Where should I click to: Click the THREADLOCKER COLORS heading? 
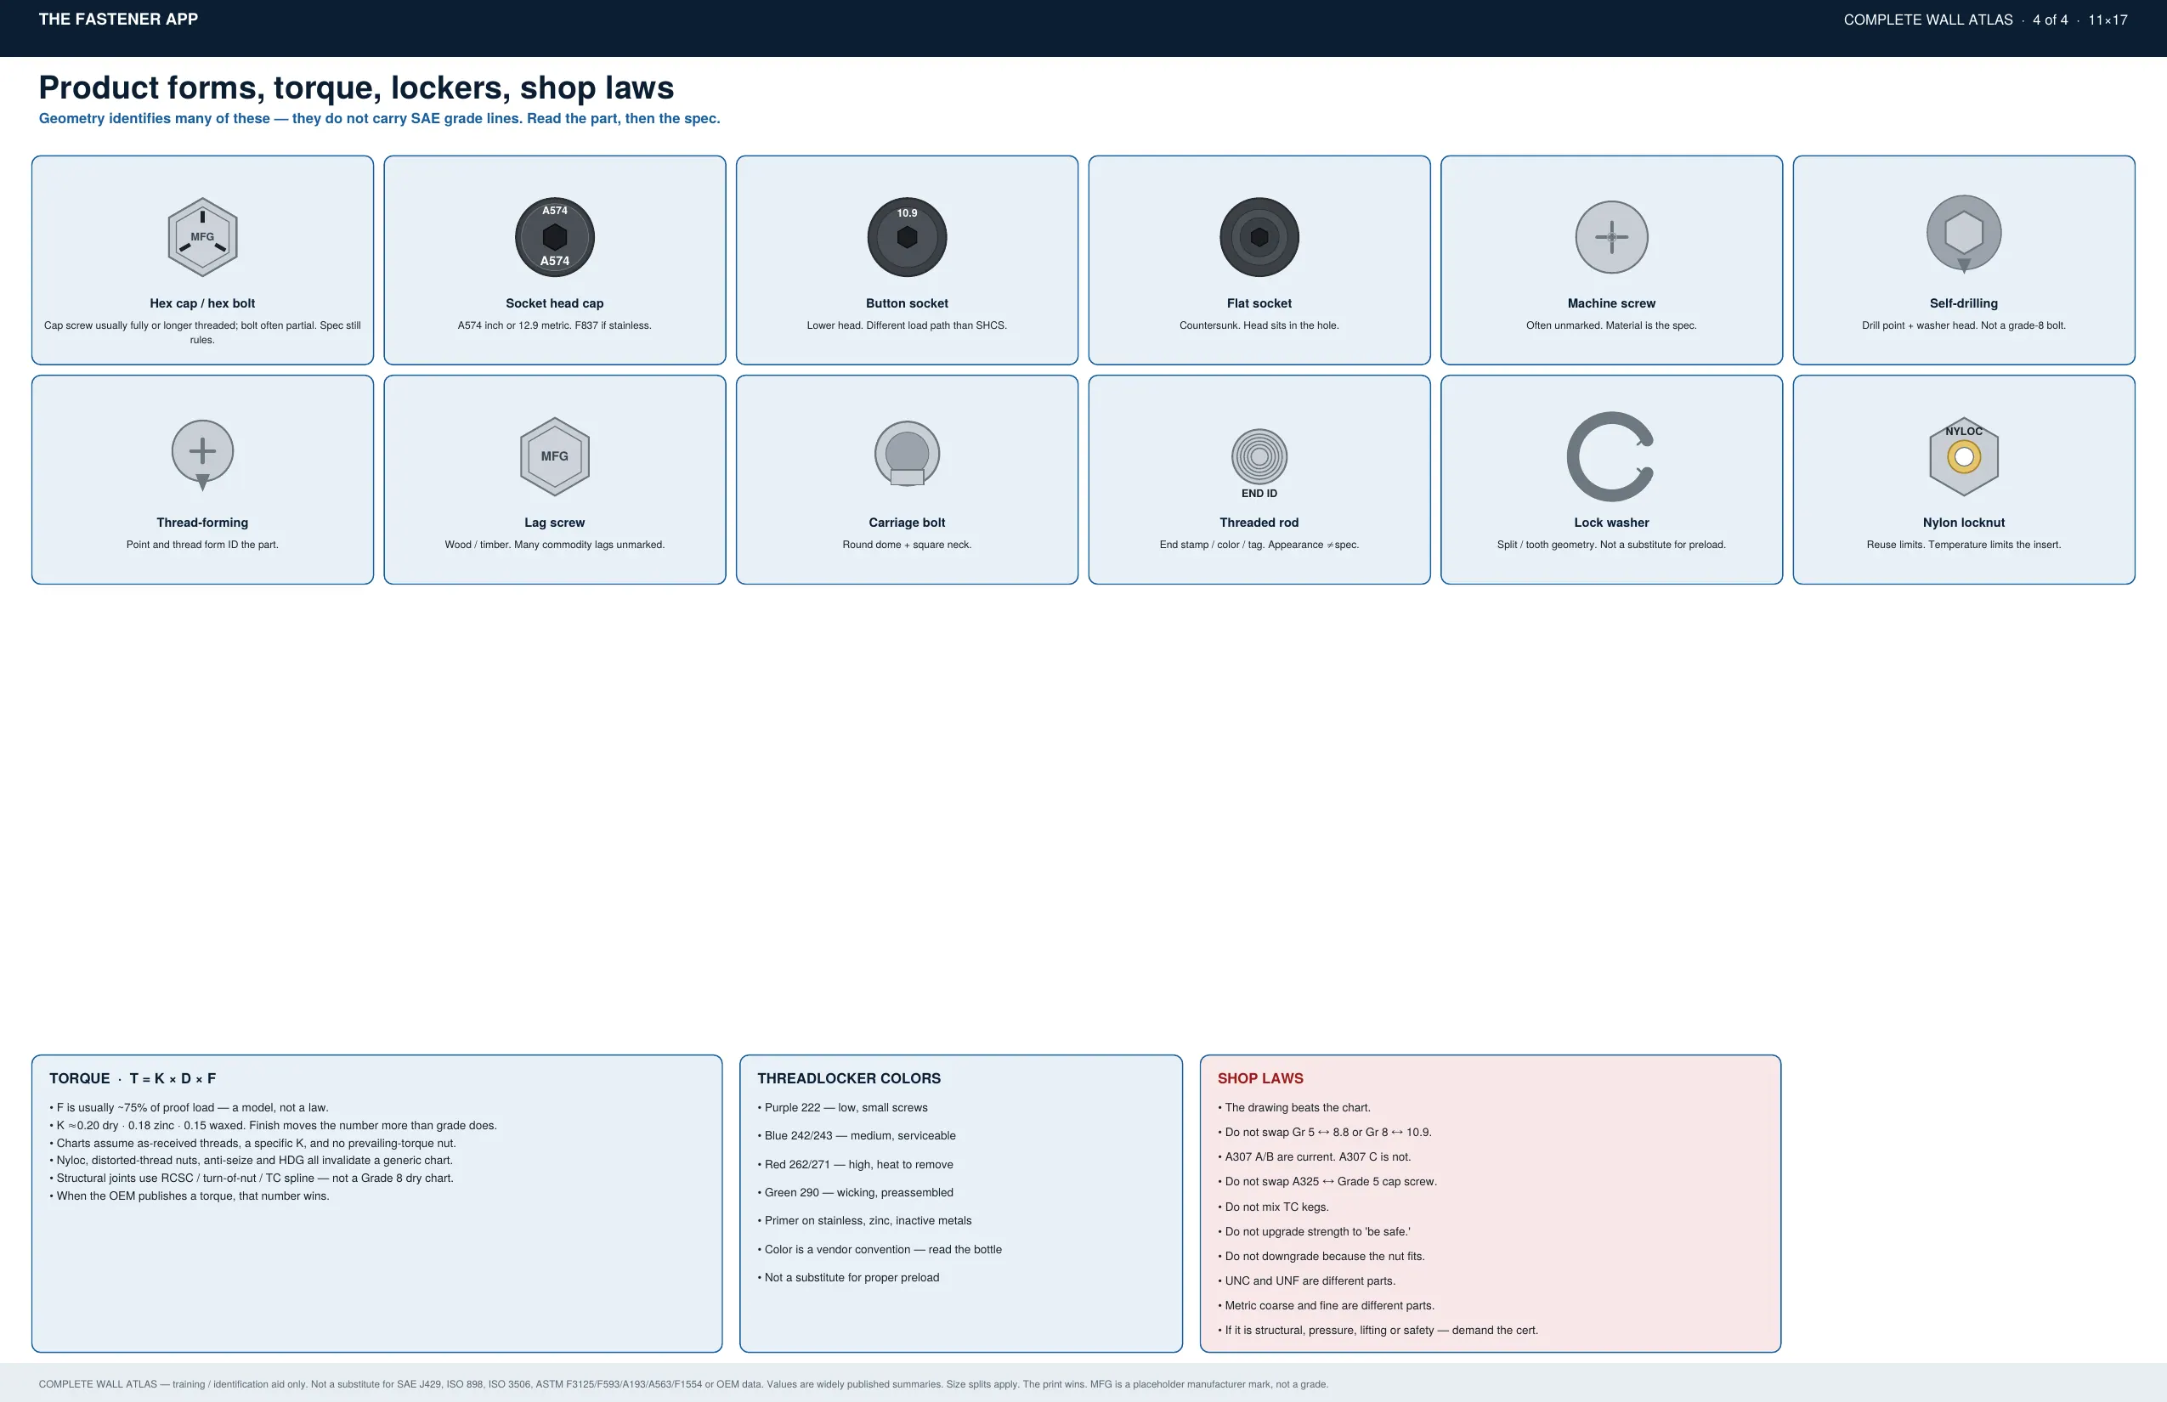[x=850, y=1079]
